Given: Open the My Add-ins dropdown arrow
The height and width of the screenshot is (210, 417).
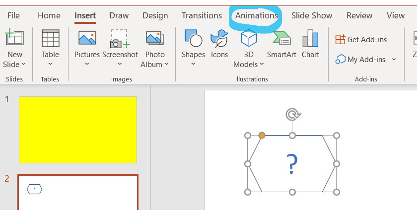Looking at the screenshot, I should coord(394,60).
